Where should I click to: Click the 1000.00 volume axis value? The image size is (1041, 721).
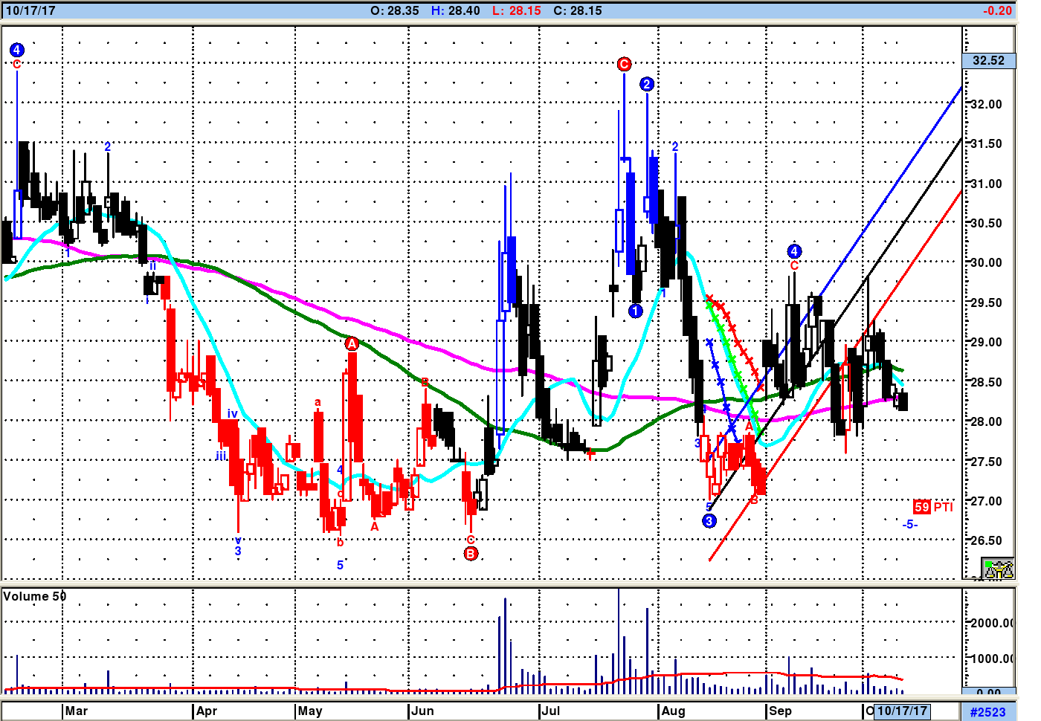990,659
